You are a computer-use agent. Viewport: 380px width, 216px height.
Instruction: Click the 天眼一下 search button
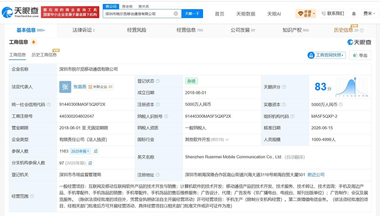[192, 14]
